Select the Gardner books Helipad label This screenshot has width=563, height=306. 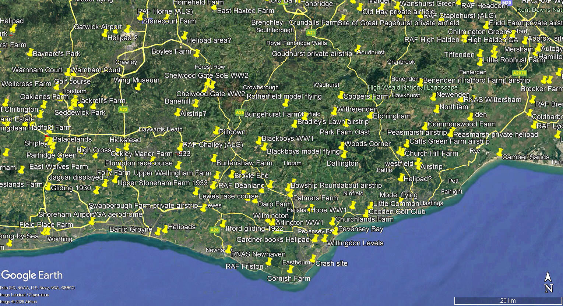point(273,240)
